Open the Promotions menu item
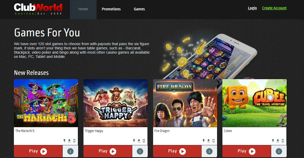The height and width of the screenshot is (158, 304). pyautogui.click(x=111, y=9)
